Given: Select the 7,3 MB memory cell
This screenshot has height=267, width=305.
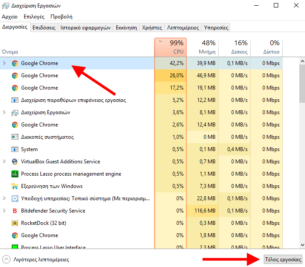Looking at the screenshot, I should pyautogui.click(x=202, y=186).
